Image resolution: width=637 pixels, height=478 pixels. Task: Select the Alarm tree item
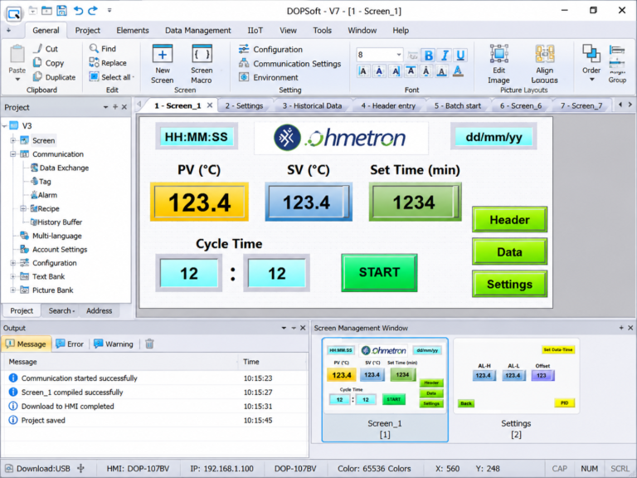pos(44,195)
